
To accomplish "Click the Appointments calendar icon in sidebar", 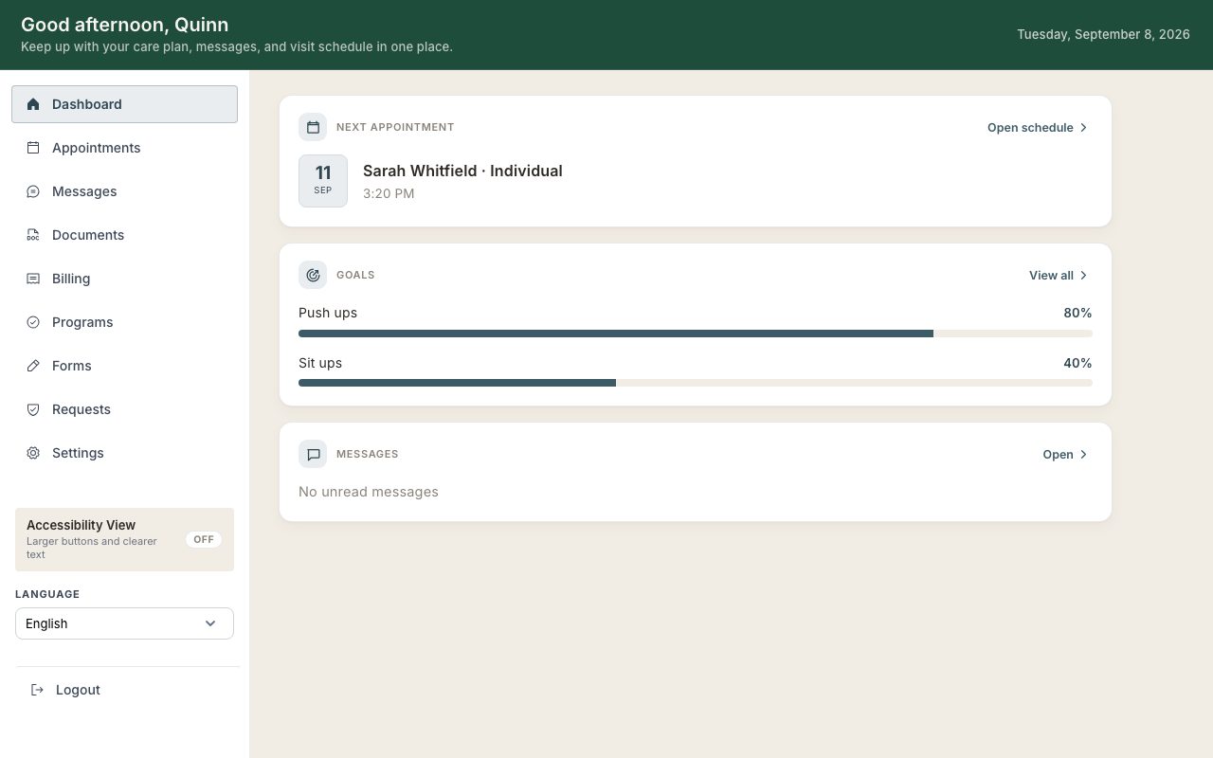I will [x=33, y=148].
